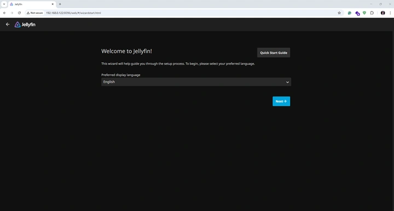Select the Jellyfin browser tab
This screenshot has width=394, height=211.
pos(32,4)
